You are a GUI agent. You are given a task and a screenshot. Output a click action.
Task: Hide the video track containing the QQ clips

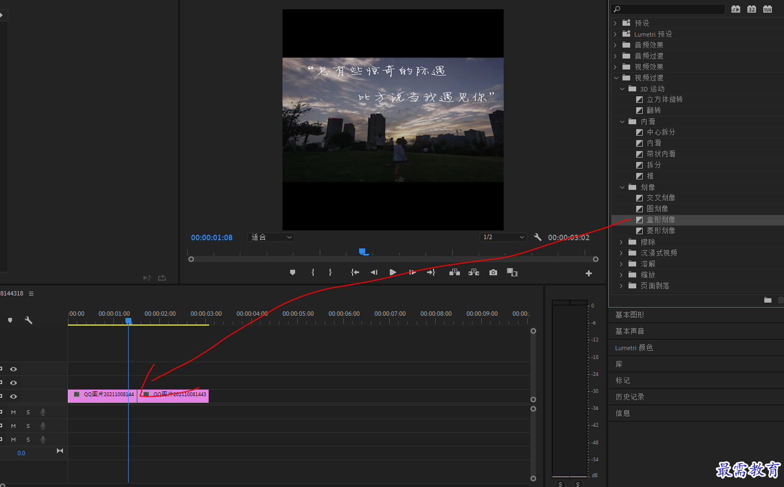pyautogui.click(x=13, y=397)
